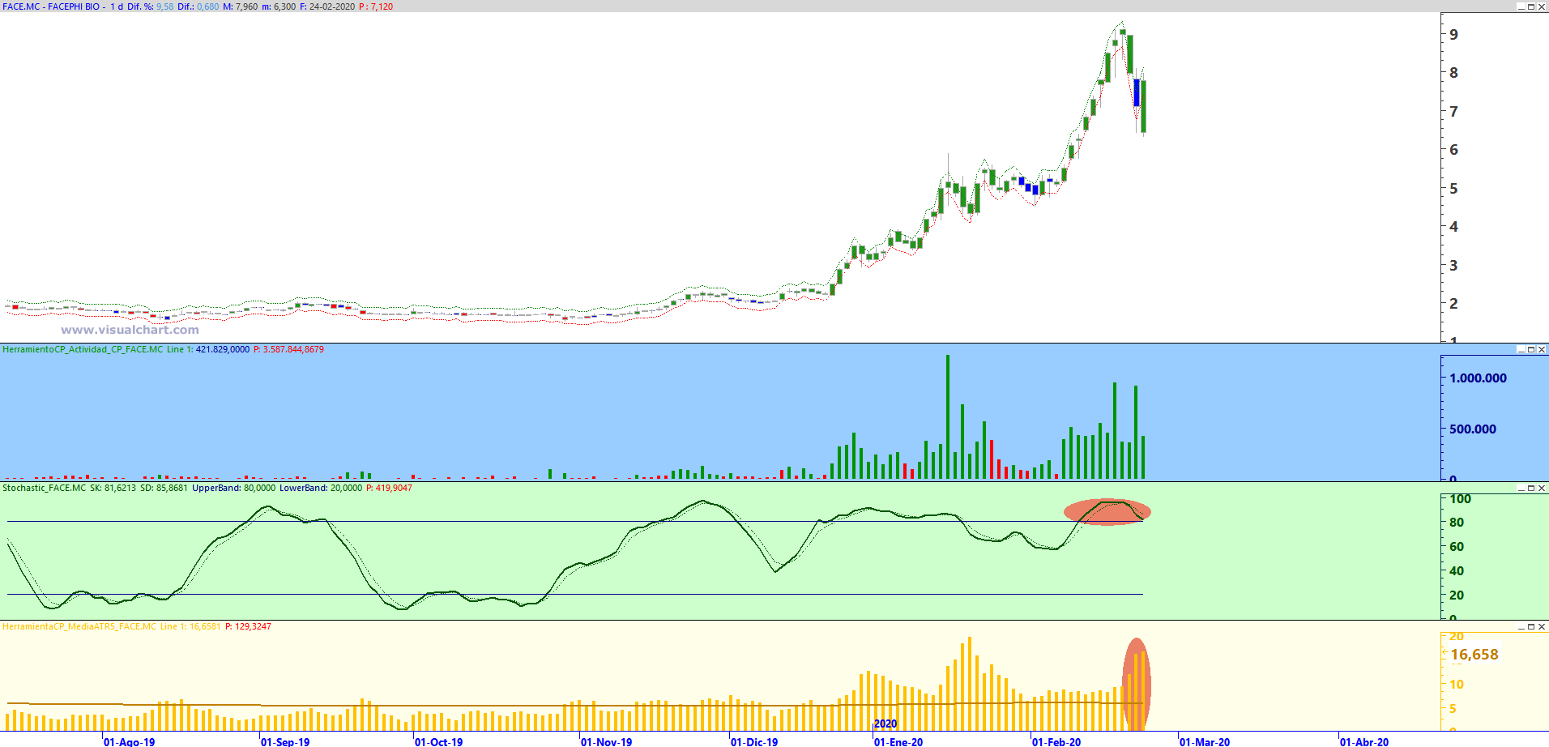Click the P: 7,120 price value in header
Viewport: 1549px width, 747px height.
[x=376, y=6]
